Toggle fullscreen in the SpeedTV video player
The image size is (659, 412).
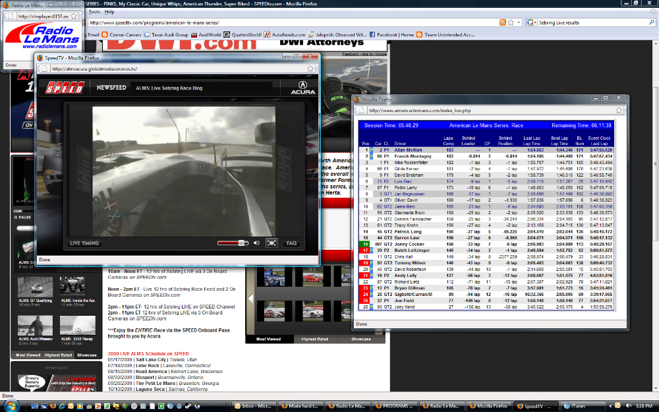click(272, 243)
